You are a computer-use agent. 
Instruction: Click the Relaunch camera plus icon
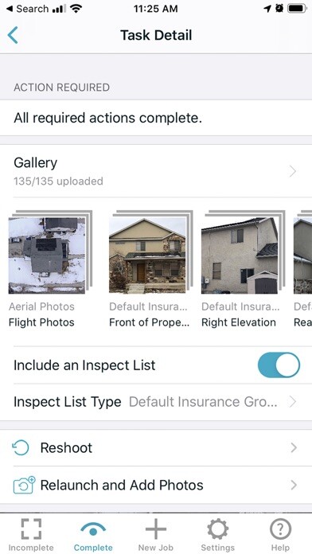pyautogui.click(x=24, y=485)
